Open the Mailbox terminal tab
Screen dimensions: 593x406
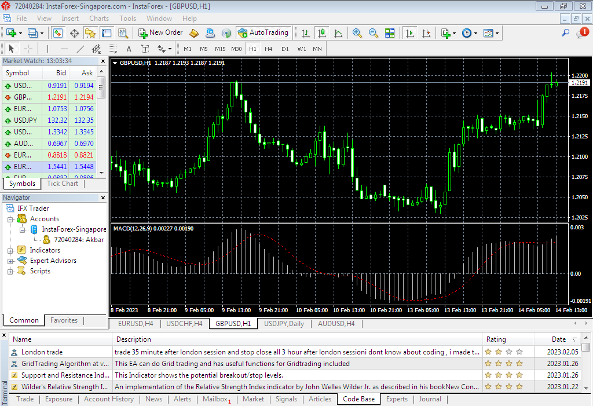pos(216,399)
